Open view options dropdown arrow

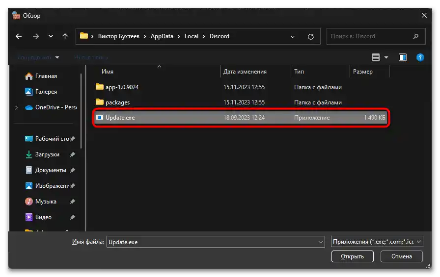386,57
